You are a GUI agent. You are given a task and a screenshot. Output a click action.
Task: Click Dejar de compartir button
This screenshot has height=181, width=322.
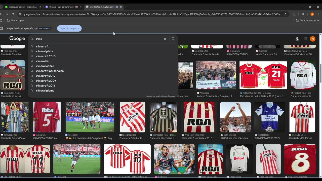(69, 28)
